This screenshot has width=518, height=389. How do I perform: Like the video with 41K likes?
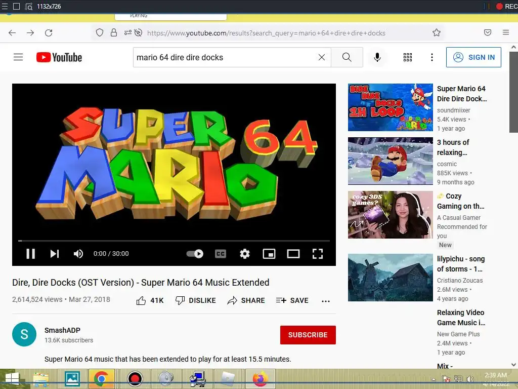point(150,300)
